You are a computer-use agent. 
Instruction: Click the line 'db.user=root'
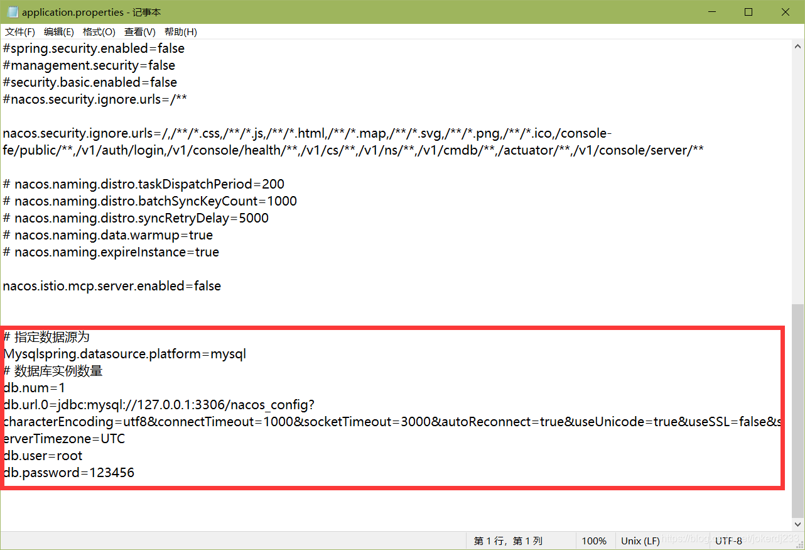43,456
